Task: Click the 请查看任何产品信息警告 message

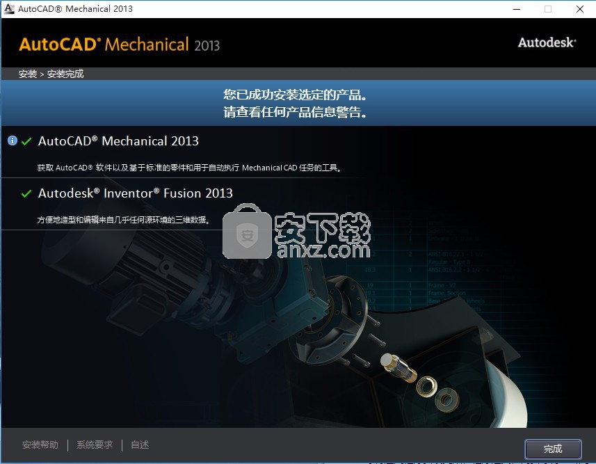Action: click(x=295, y=112)
